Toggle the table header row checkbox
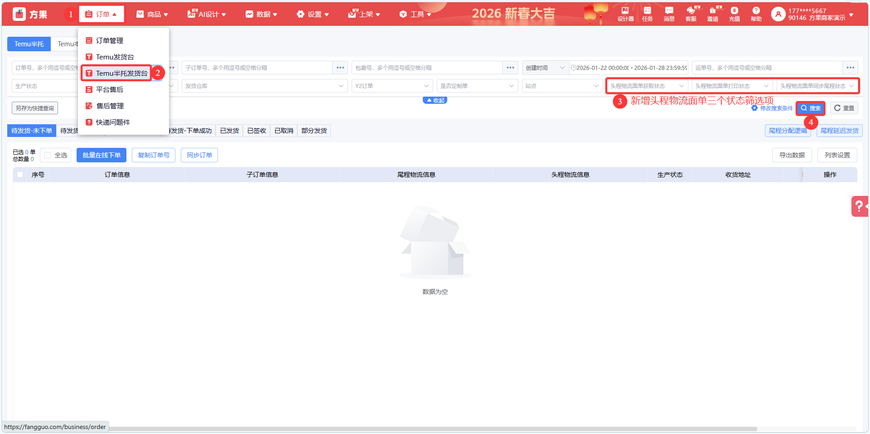Screen dimensions: 870x434 tap(20, 175)
